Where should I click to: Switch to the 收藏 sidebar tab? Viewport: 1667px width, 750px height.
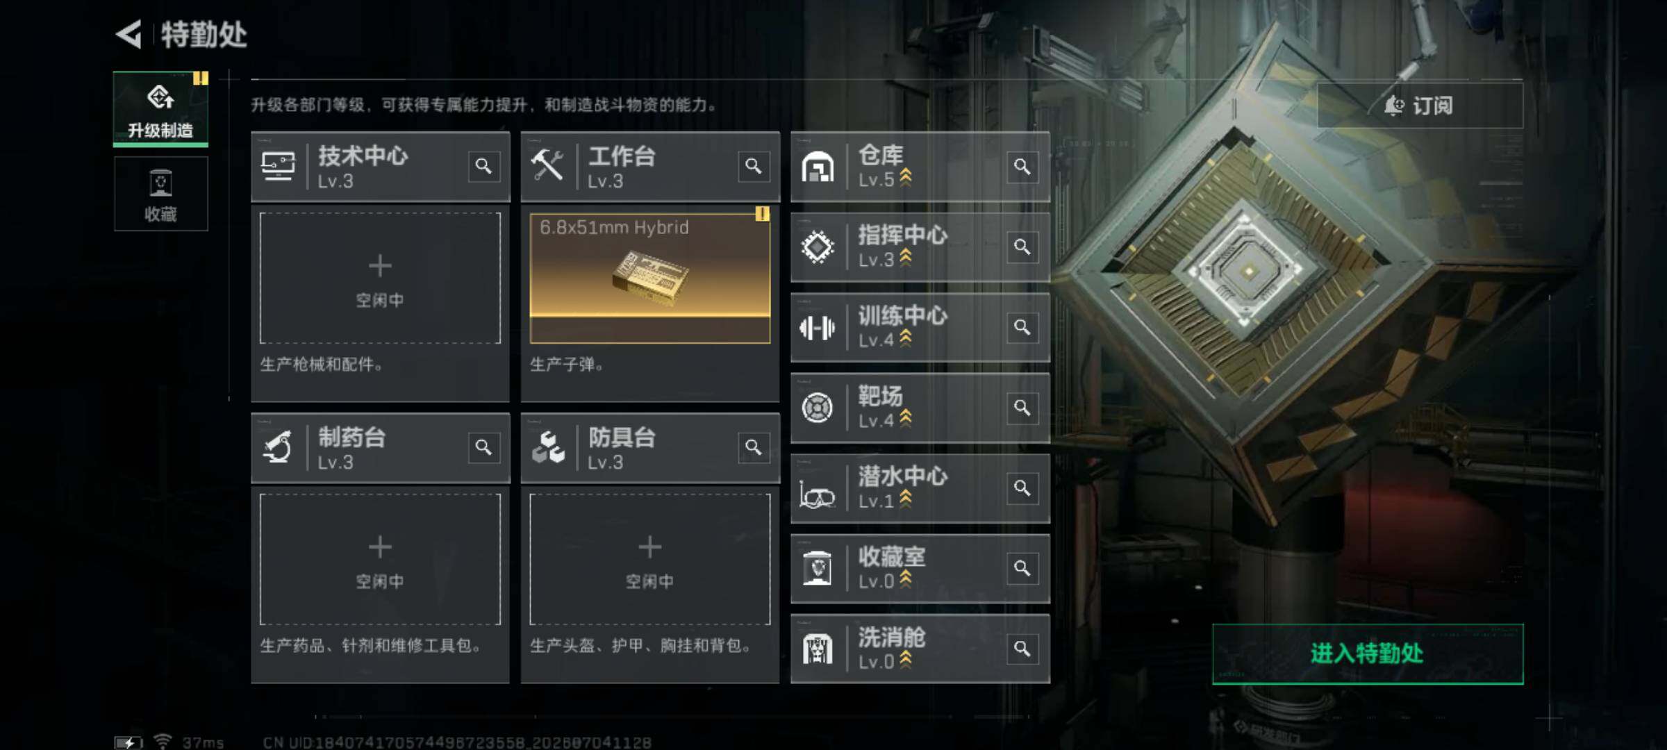(x=160, y=194)
